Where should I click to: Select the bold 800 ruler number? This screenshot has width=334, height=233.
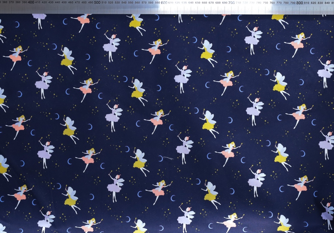click(x=300, y=3)
